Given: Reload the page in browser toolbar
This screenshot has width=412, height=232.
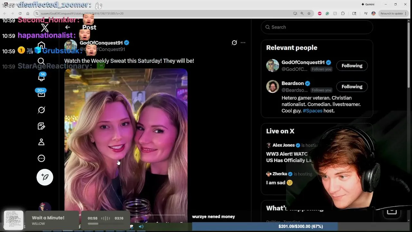Looking at the screenshot, I should (20, 14).
